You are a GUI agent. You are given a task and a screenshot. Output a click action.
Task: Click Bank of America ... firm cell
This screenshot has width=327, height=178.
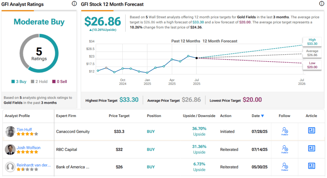point(72,167)
